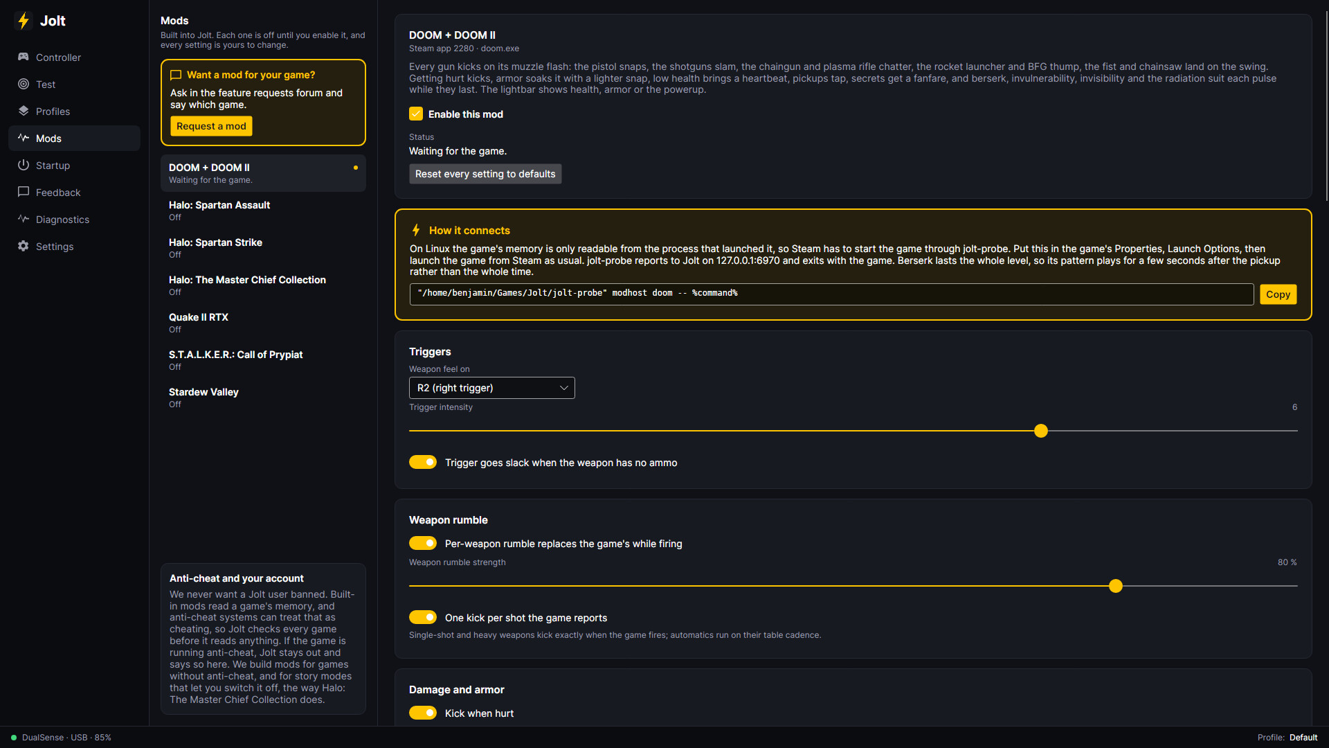Image resolution: width=1329 pixels, height=748 pixels.
Task: Select the Halo: Spartan Assault mod
Action: (263, 211)
